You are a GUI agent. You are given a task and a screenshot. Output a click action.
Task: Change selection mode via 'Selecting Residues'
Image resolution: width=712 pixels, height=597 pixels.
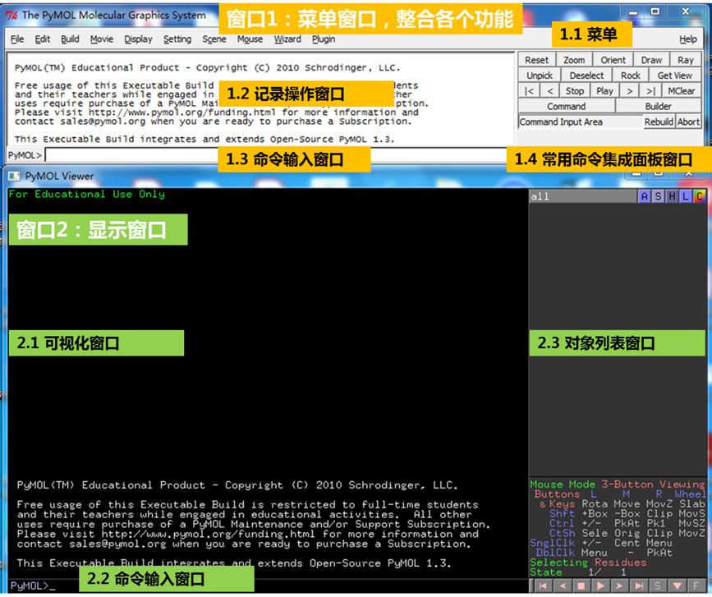(x=588, y=563)
